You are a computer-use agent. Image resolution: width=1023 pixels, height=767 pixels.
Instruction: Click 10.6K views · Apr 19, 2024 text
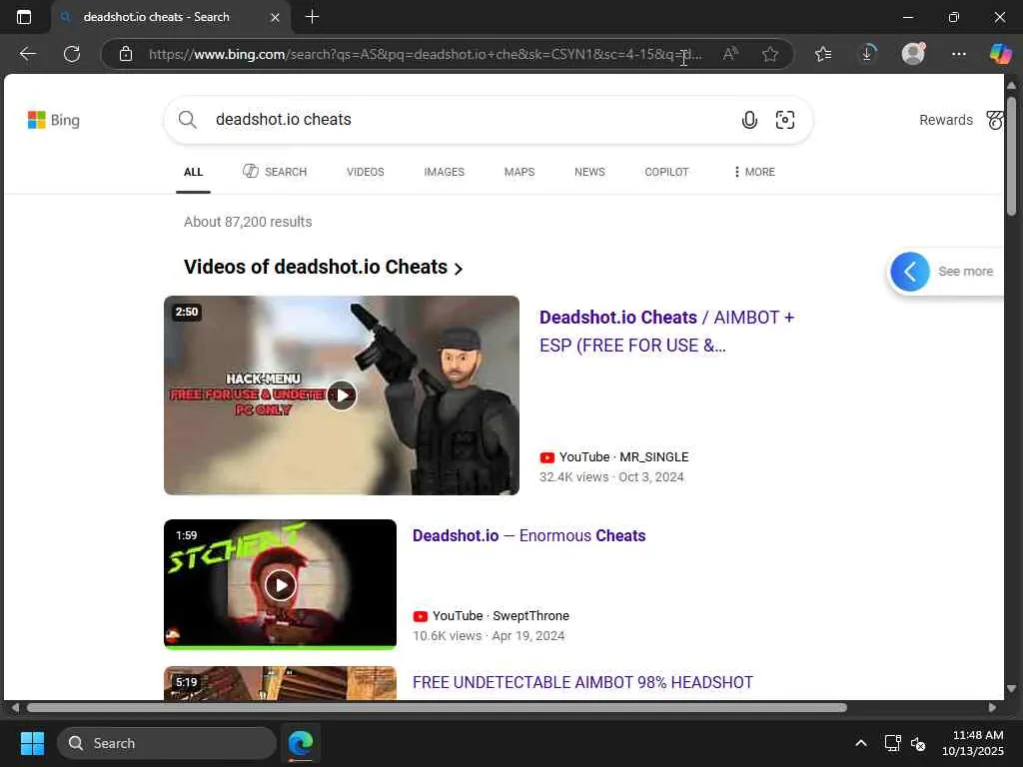click(x=489, y=636)
